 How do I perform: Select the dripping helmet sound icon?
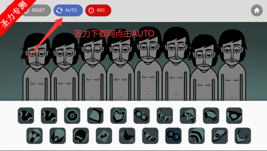tap(58, 136)
